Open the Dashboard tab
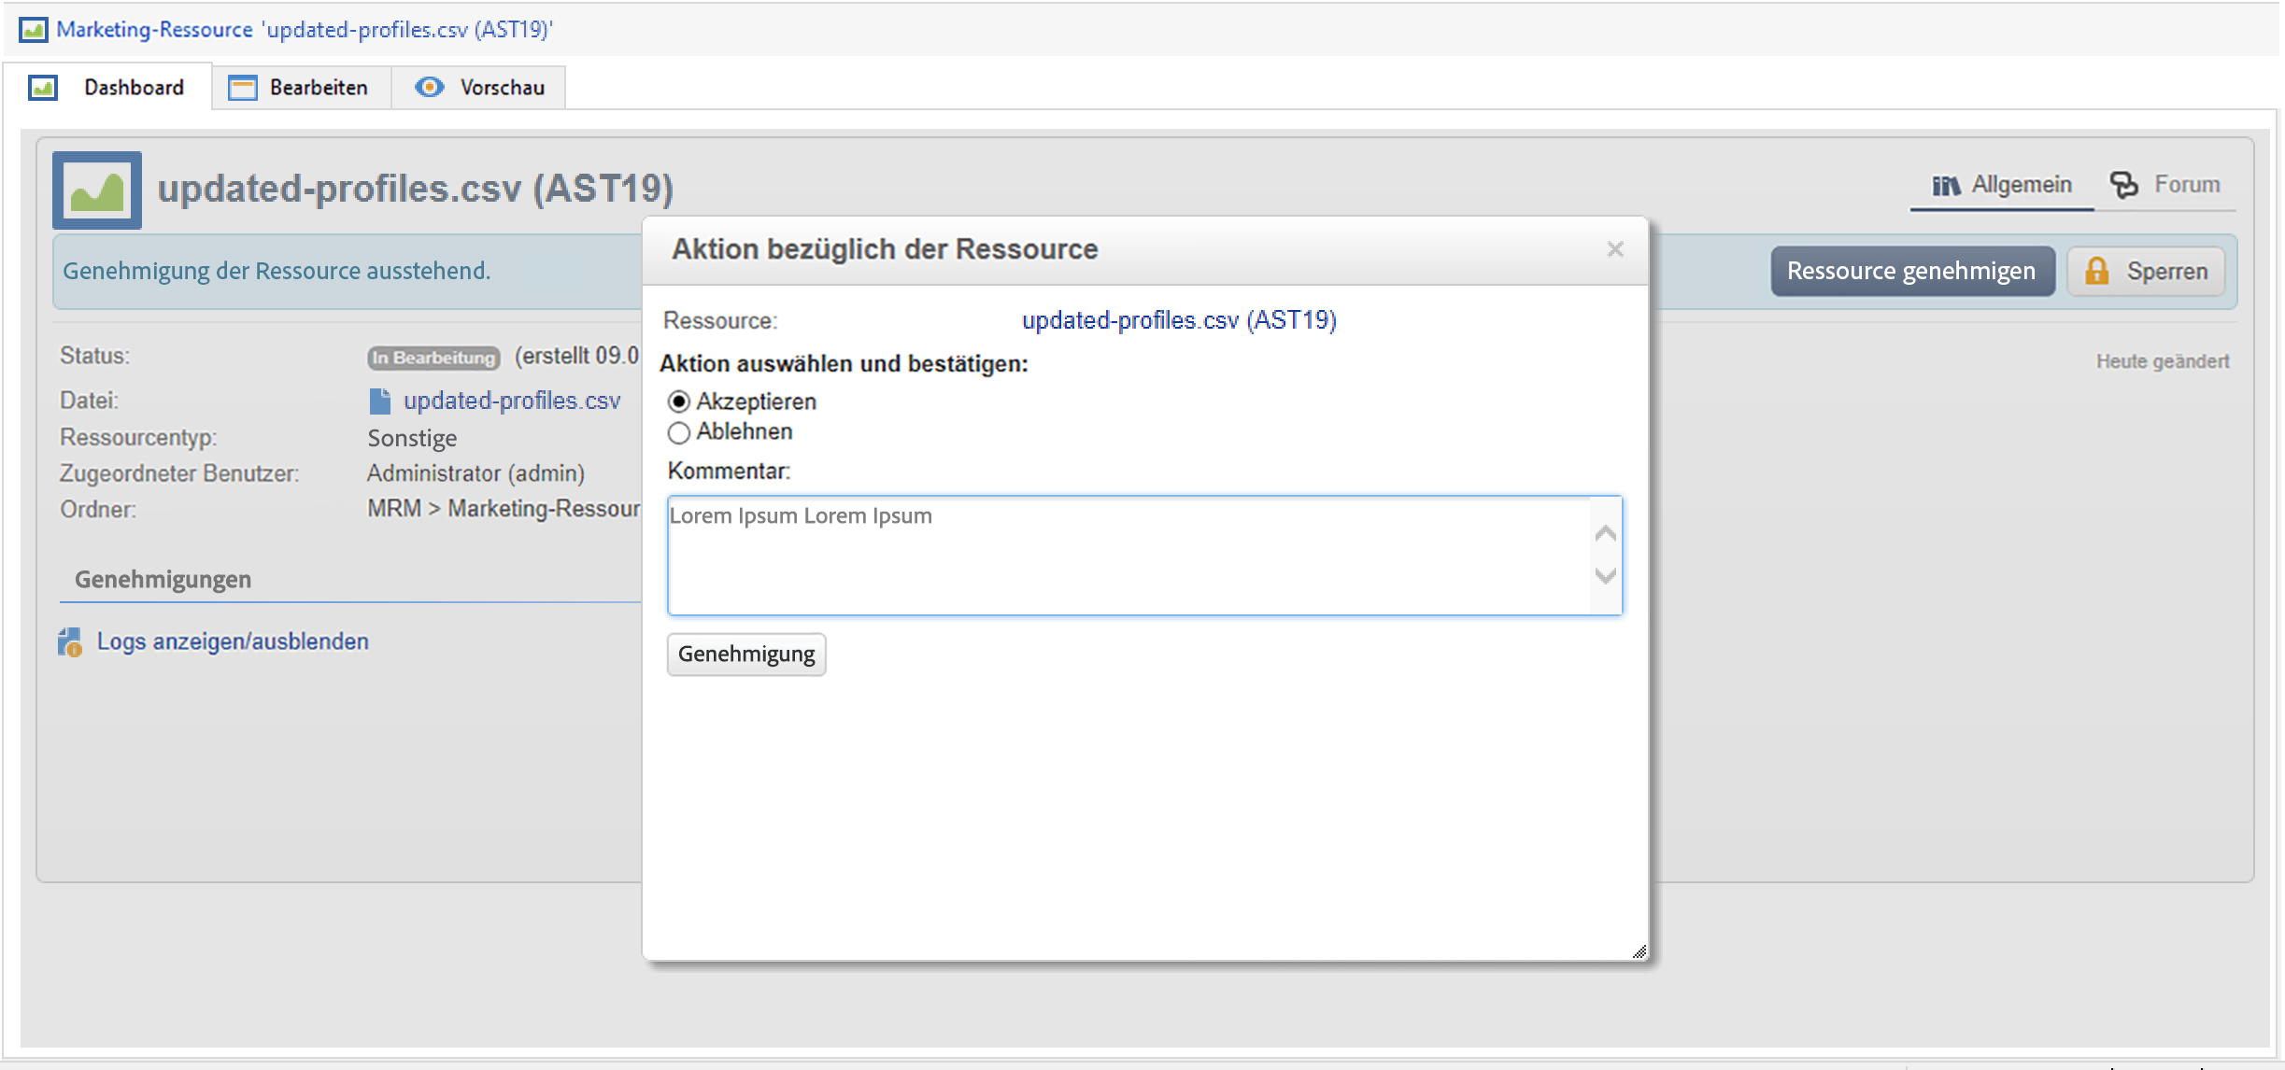The image size is (2285, 1070). pyautogui.click(x=107, y=87)
